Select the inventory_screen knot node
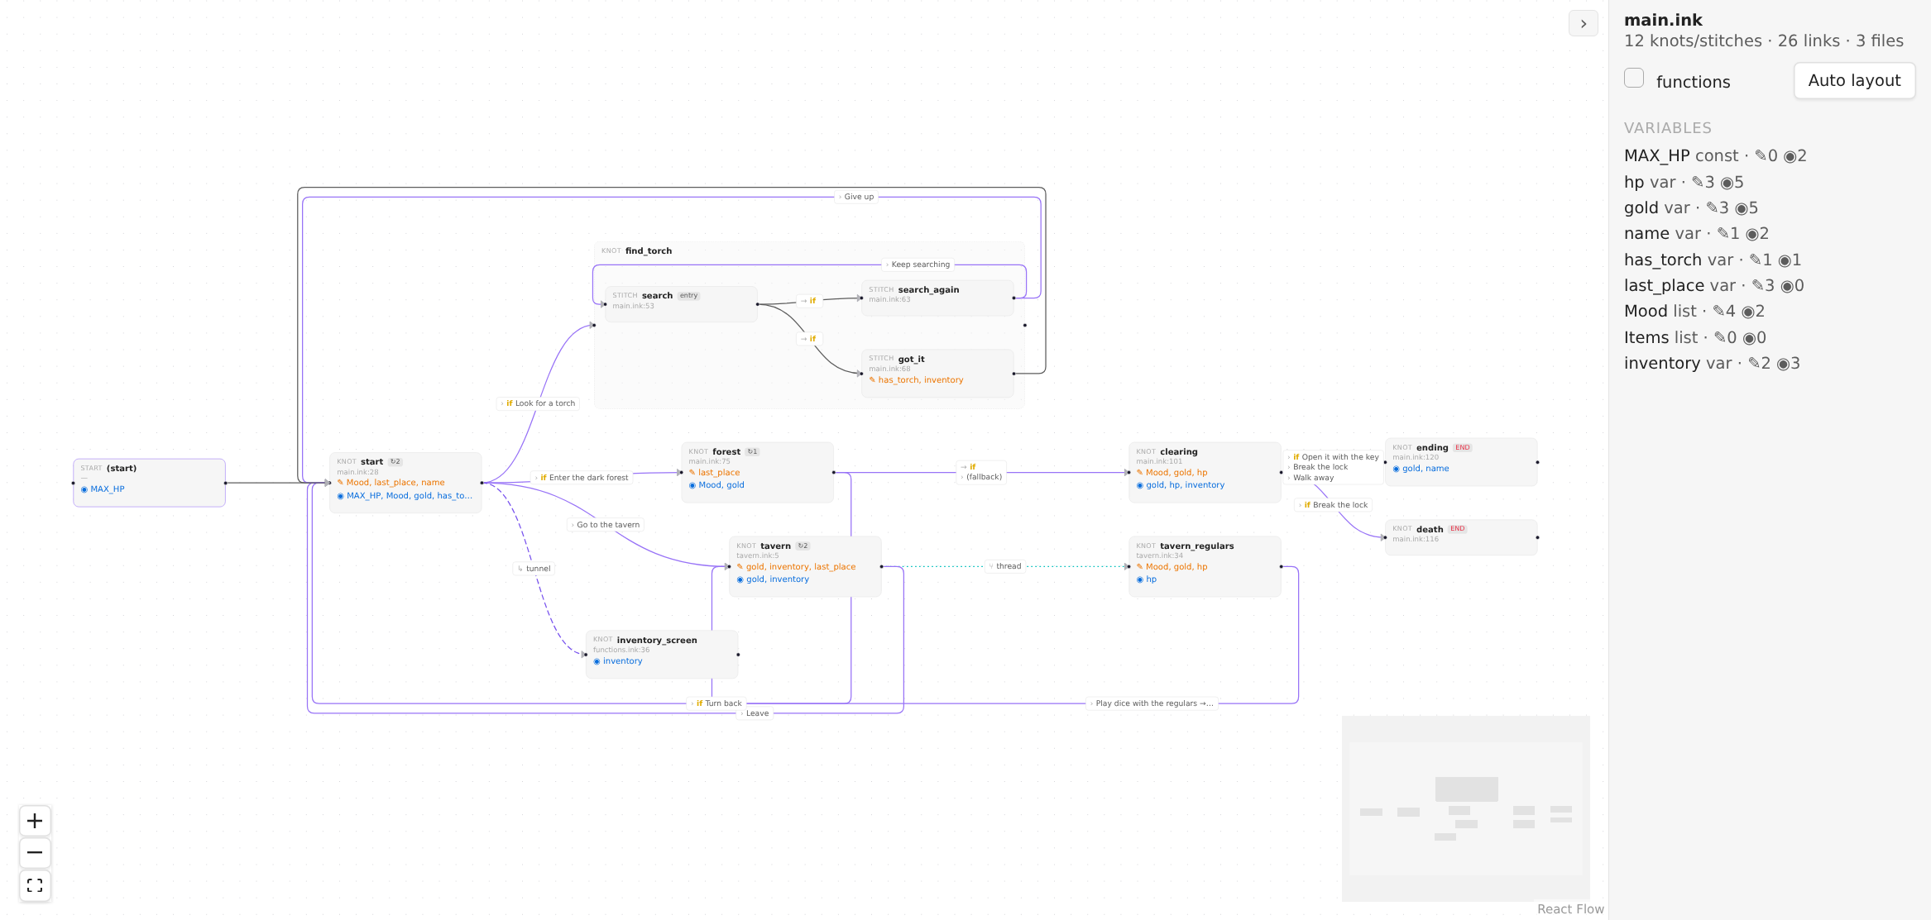 point(662,655)
